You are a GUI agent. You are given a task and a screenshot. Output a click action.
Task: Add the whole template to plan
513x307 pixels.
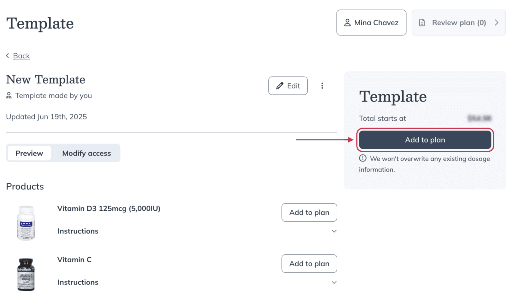tap(425, 140)
